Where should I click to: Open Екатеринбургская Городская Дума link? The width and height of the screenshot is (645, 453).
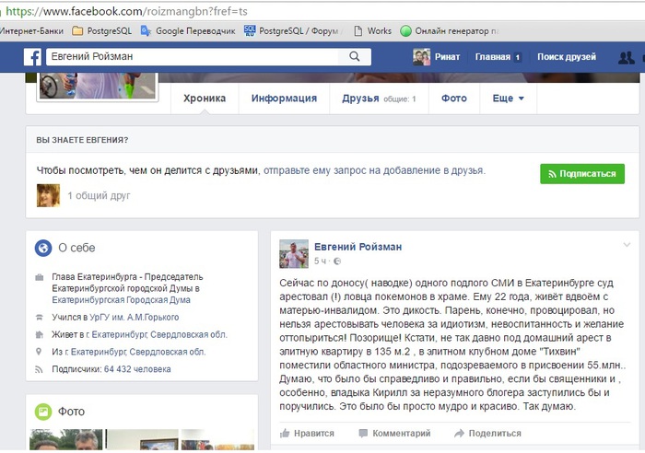coord(121,300)
